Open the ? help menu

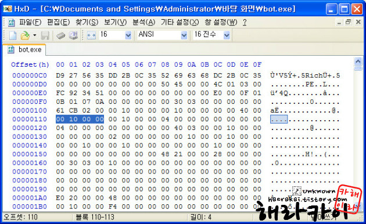click(245, 23)
